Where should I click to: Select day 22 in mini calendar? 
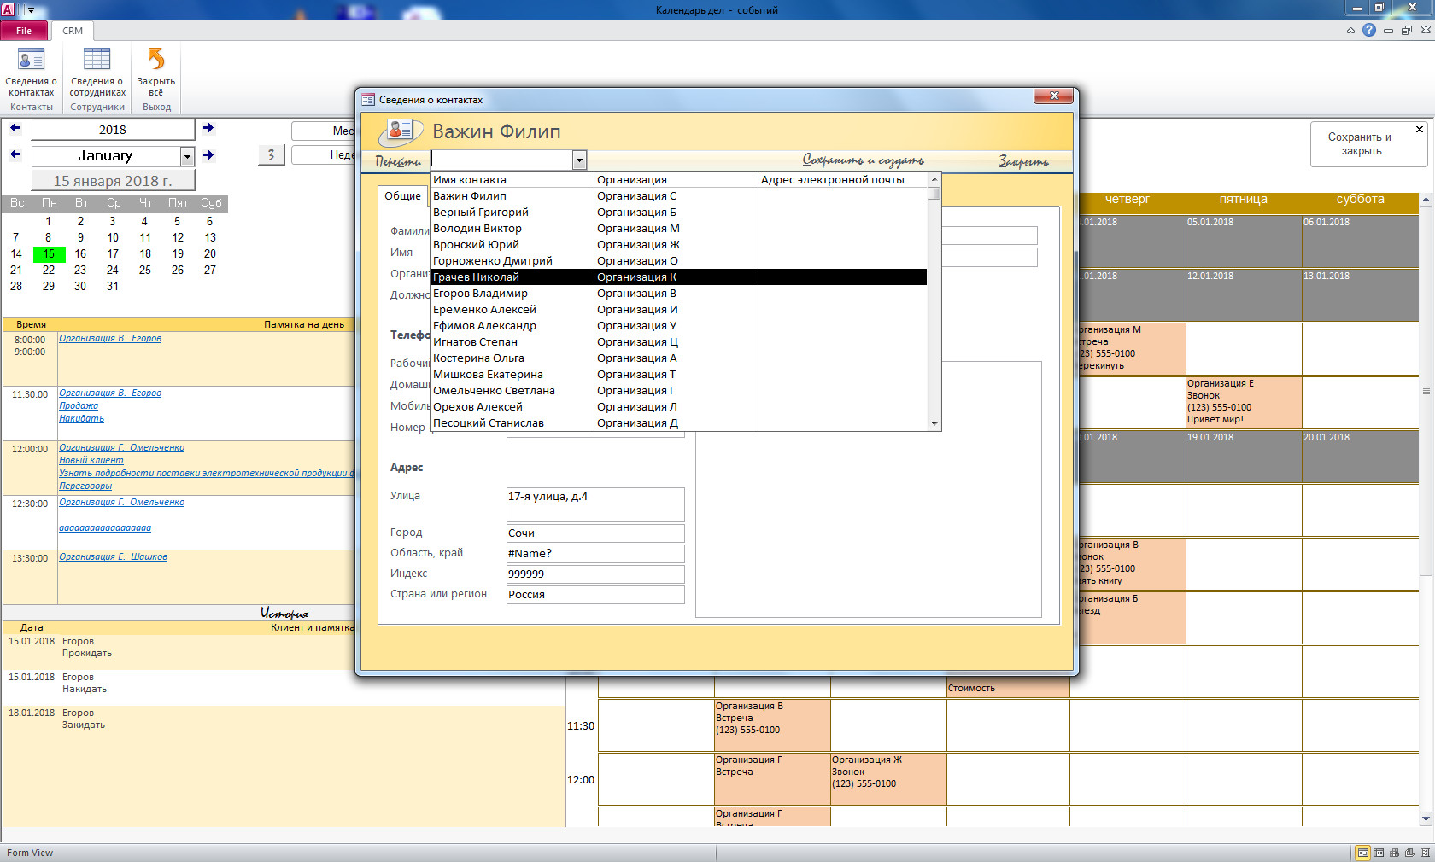tap(49, 270)
